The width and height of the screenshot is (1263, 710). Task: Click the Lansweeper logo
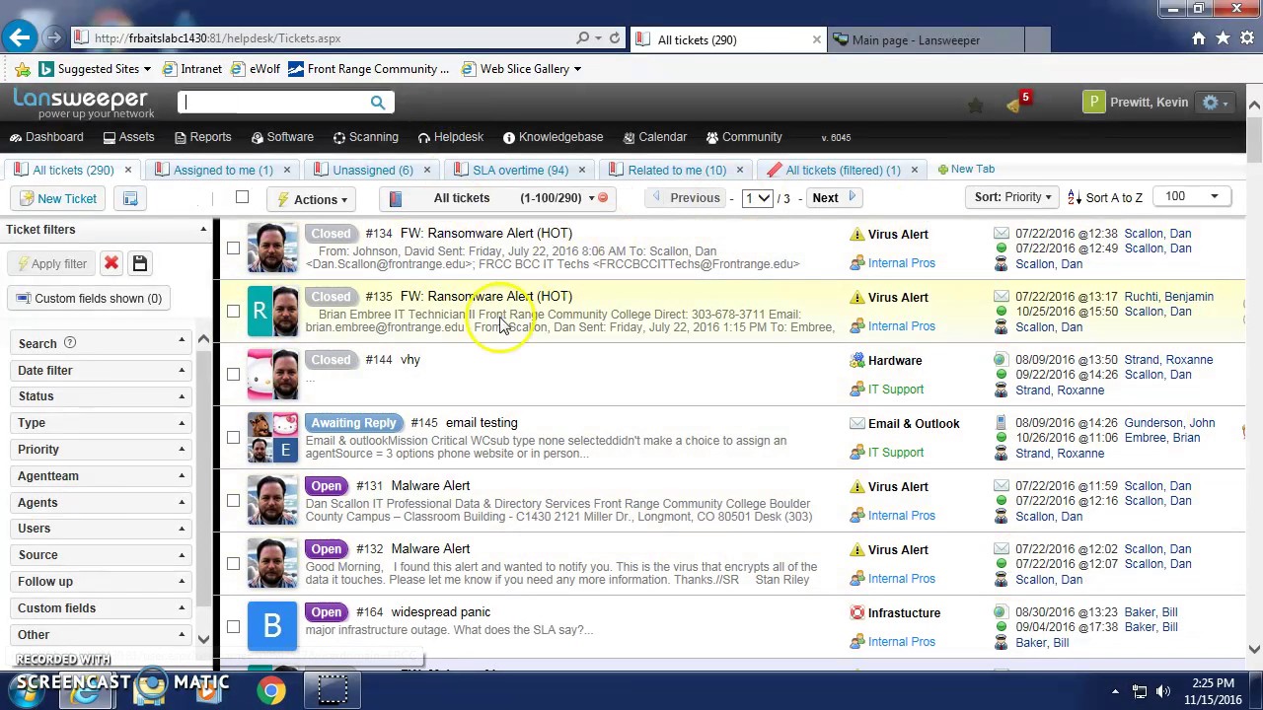point(83,103)
